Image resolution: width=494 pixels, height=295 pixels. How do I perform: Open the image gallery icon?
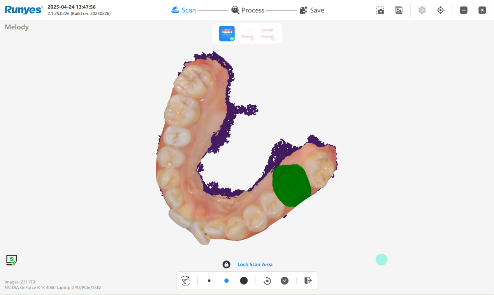[399, 11]
